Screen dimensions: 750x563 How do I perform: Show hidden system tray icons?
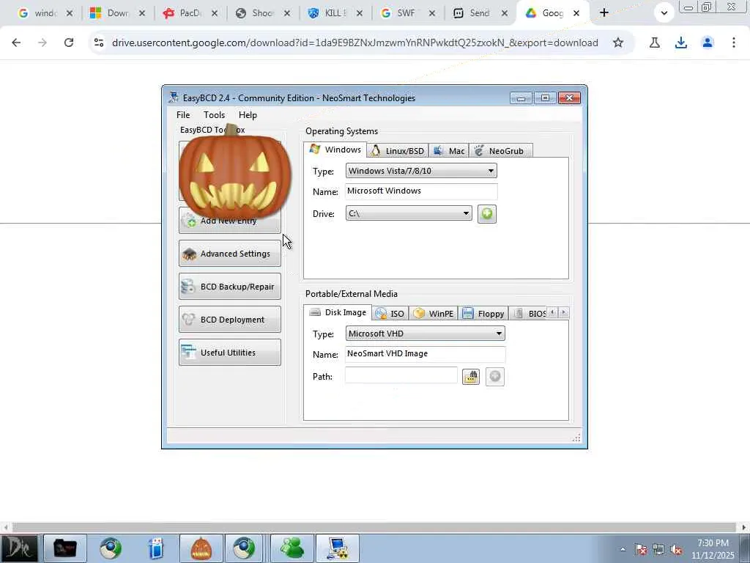(x=623, y=550)
